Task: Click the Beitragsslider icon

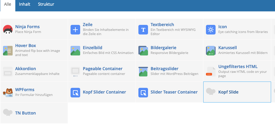Action: click(x=143, y=72)
